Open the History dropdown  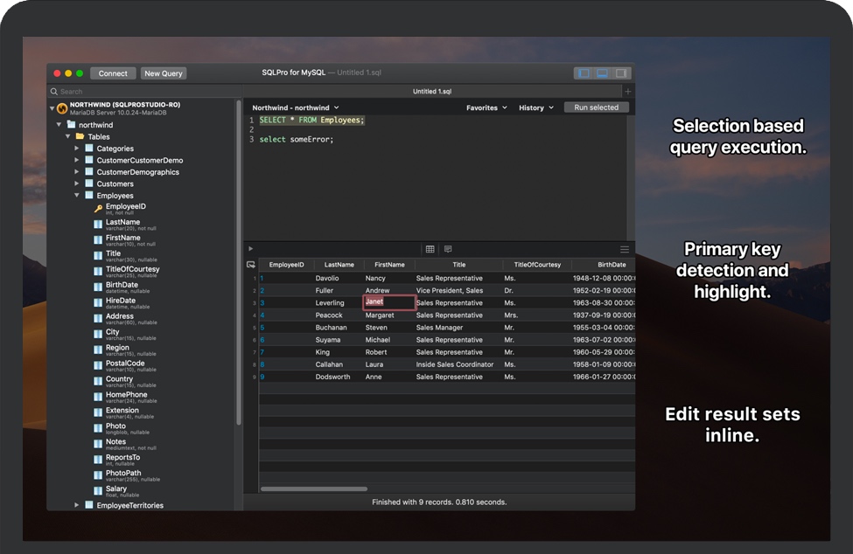pos(536,107)
